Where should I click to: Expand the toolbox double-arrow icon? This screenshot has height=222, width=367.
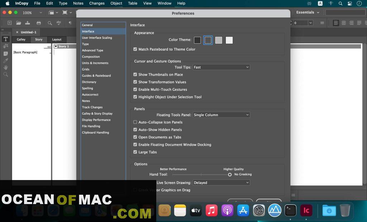pyautogui.click(x=3, y=30)
